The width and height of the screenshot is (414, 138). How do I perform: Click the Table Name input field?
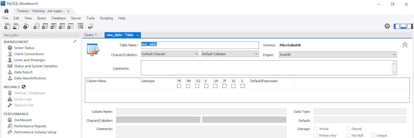coord(200,45)
